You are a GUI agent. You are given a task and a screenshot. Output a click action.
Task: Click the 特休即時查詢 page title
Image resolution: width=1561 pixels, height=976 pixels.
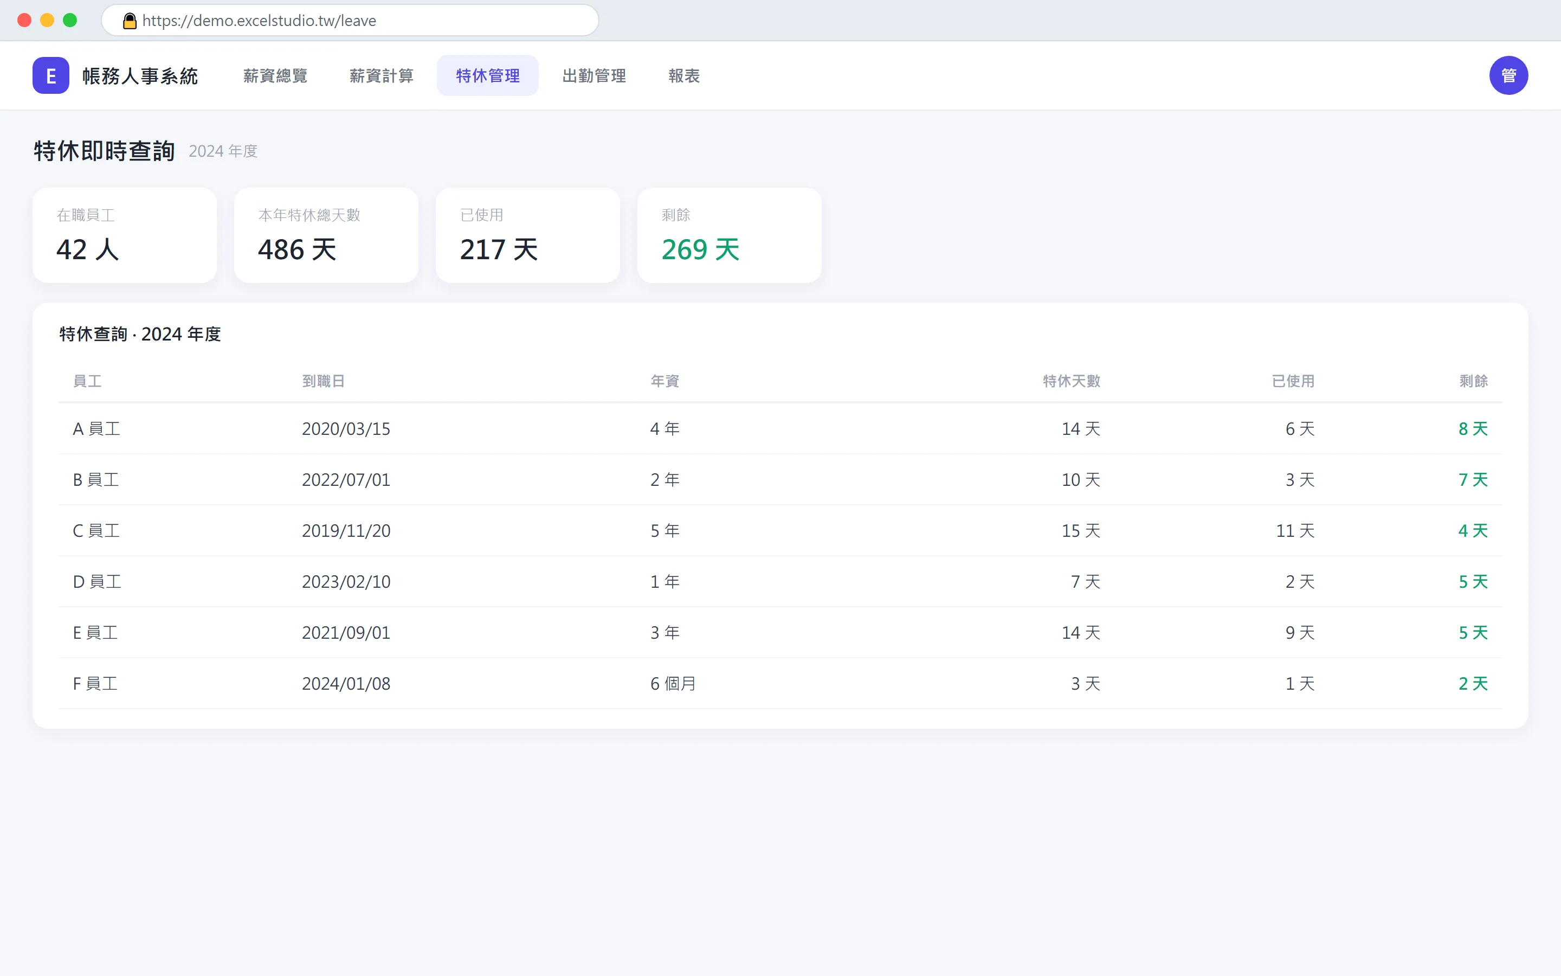pyautogui.click(x=105, y=151)
